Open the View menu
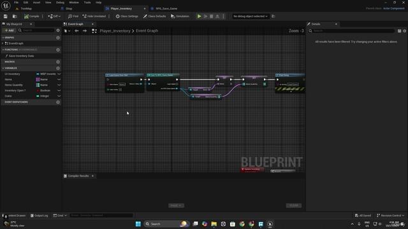Screen dimensions: 408x229 pos(48,3)
